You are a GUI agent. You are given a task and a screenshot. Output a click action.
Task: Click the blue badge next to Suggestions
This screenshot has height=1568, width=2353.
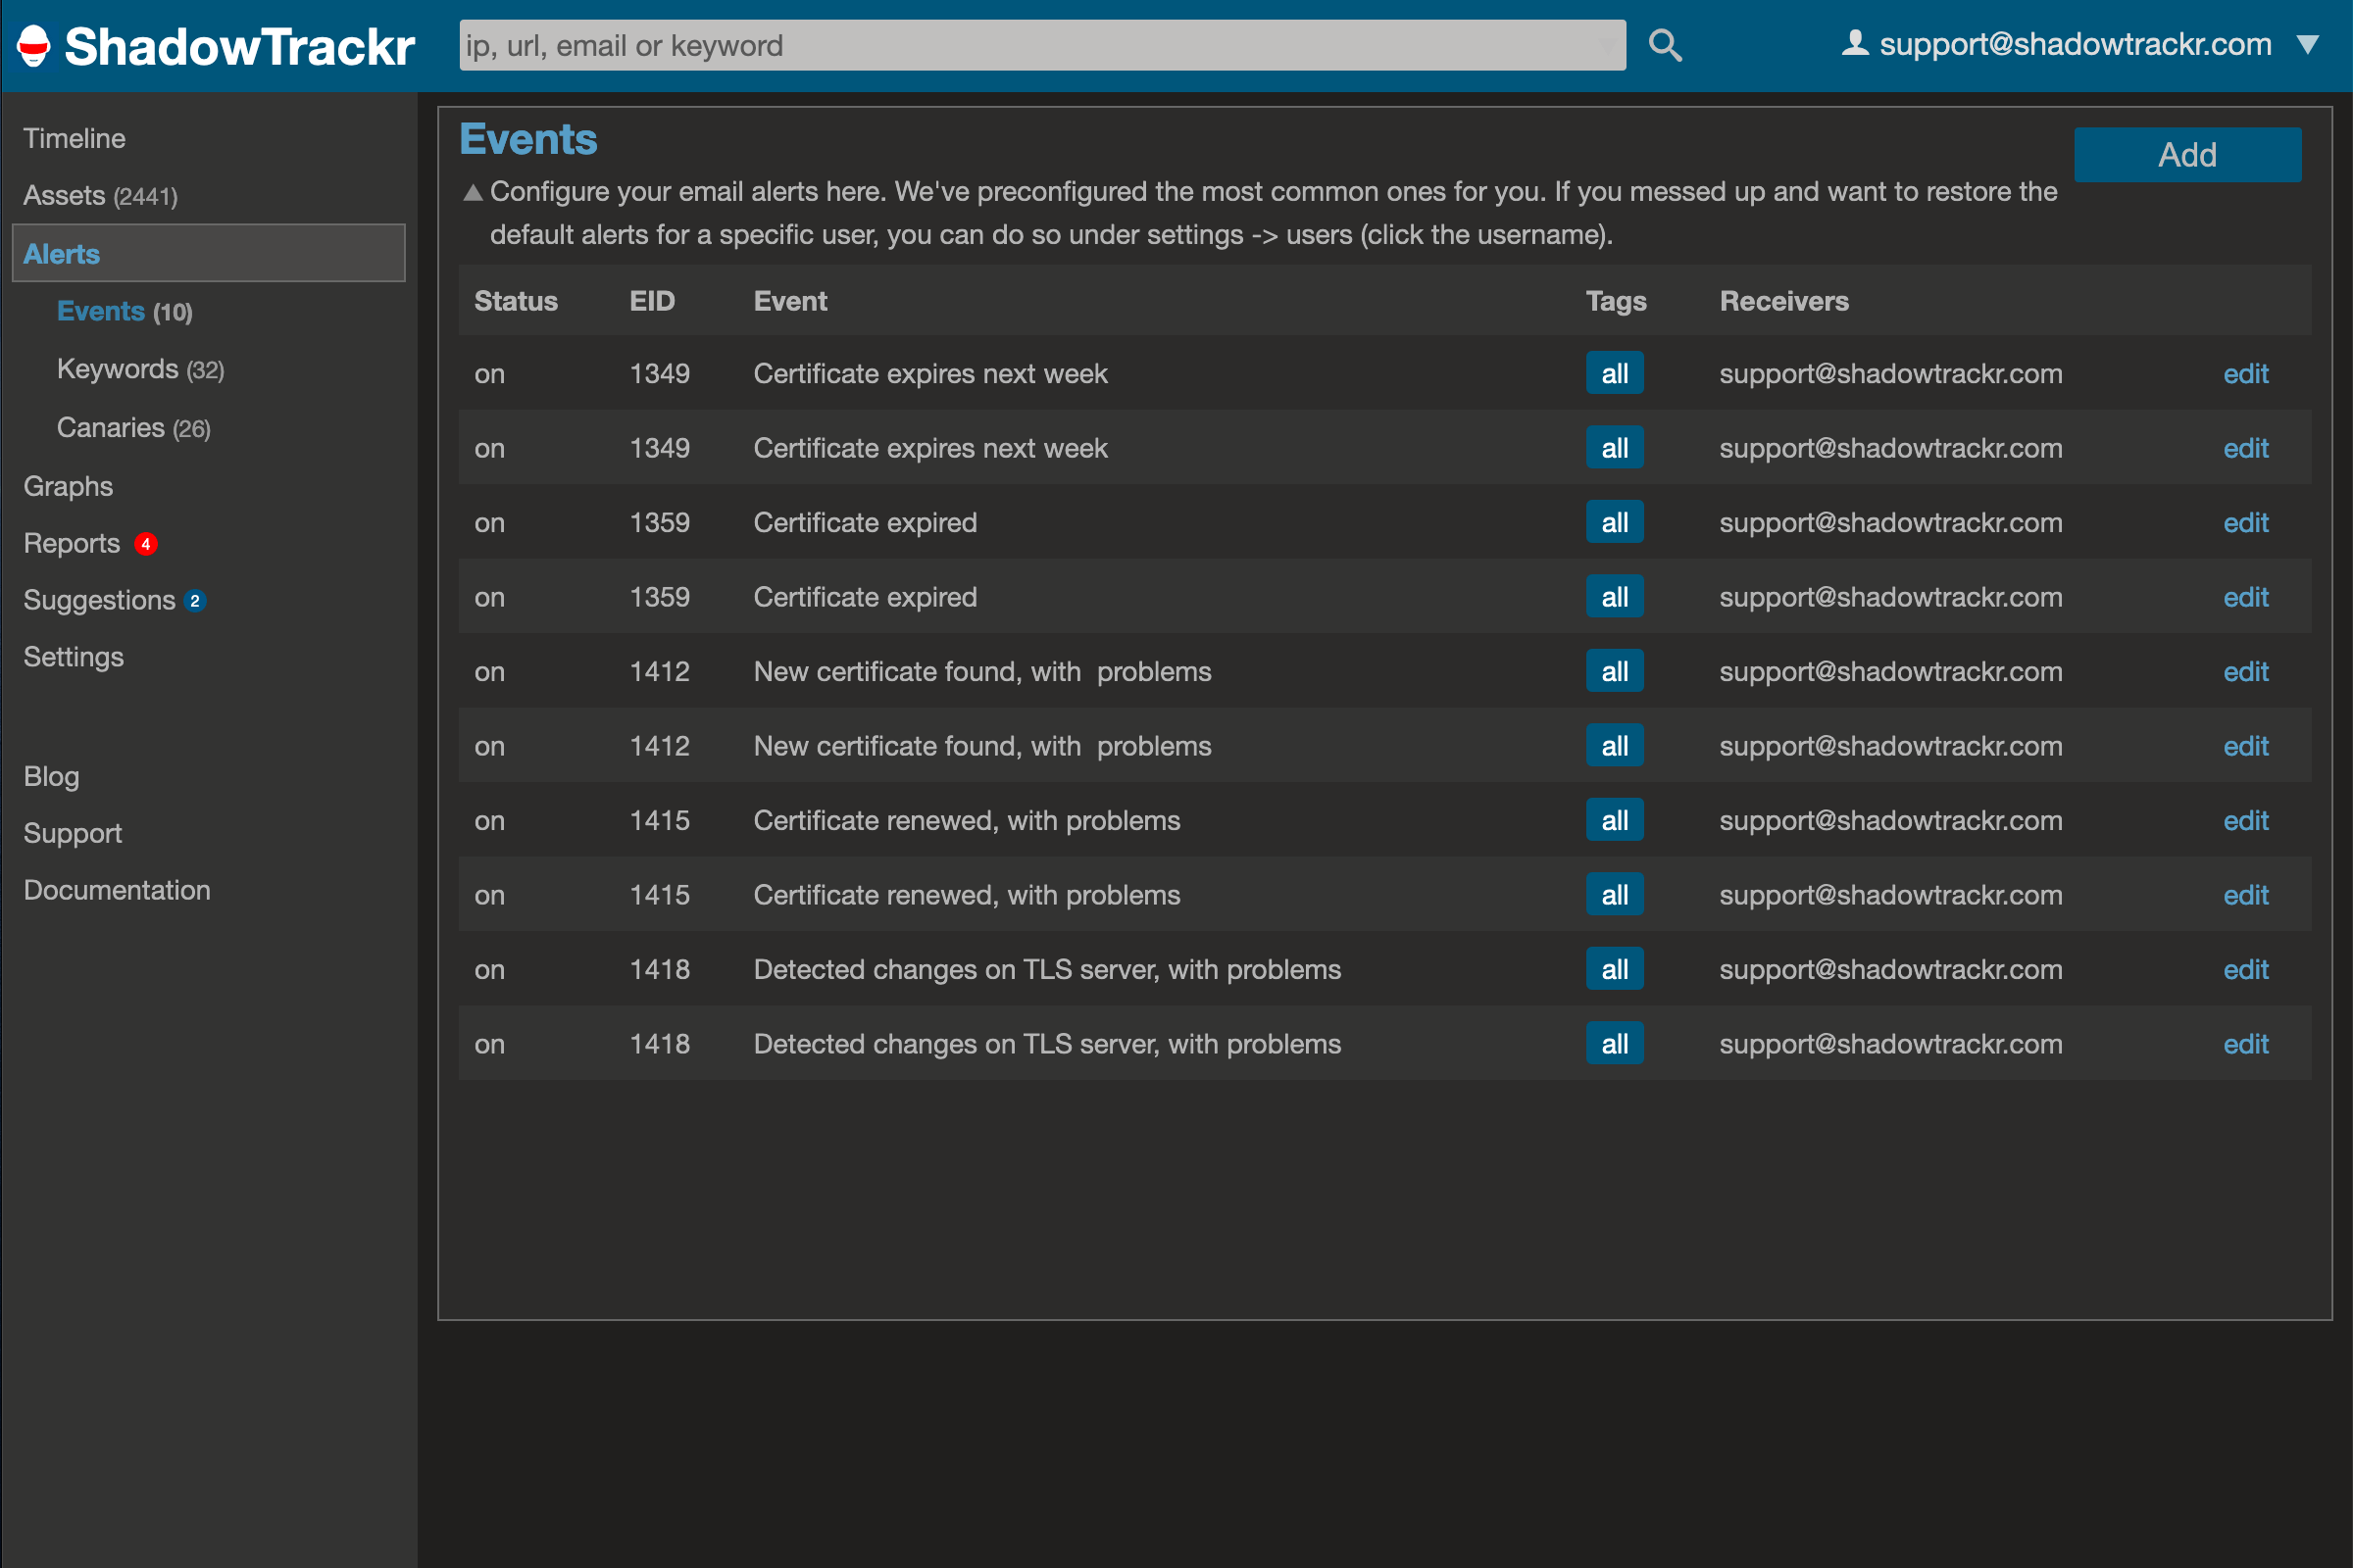194,601
